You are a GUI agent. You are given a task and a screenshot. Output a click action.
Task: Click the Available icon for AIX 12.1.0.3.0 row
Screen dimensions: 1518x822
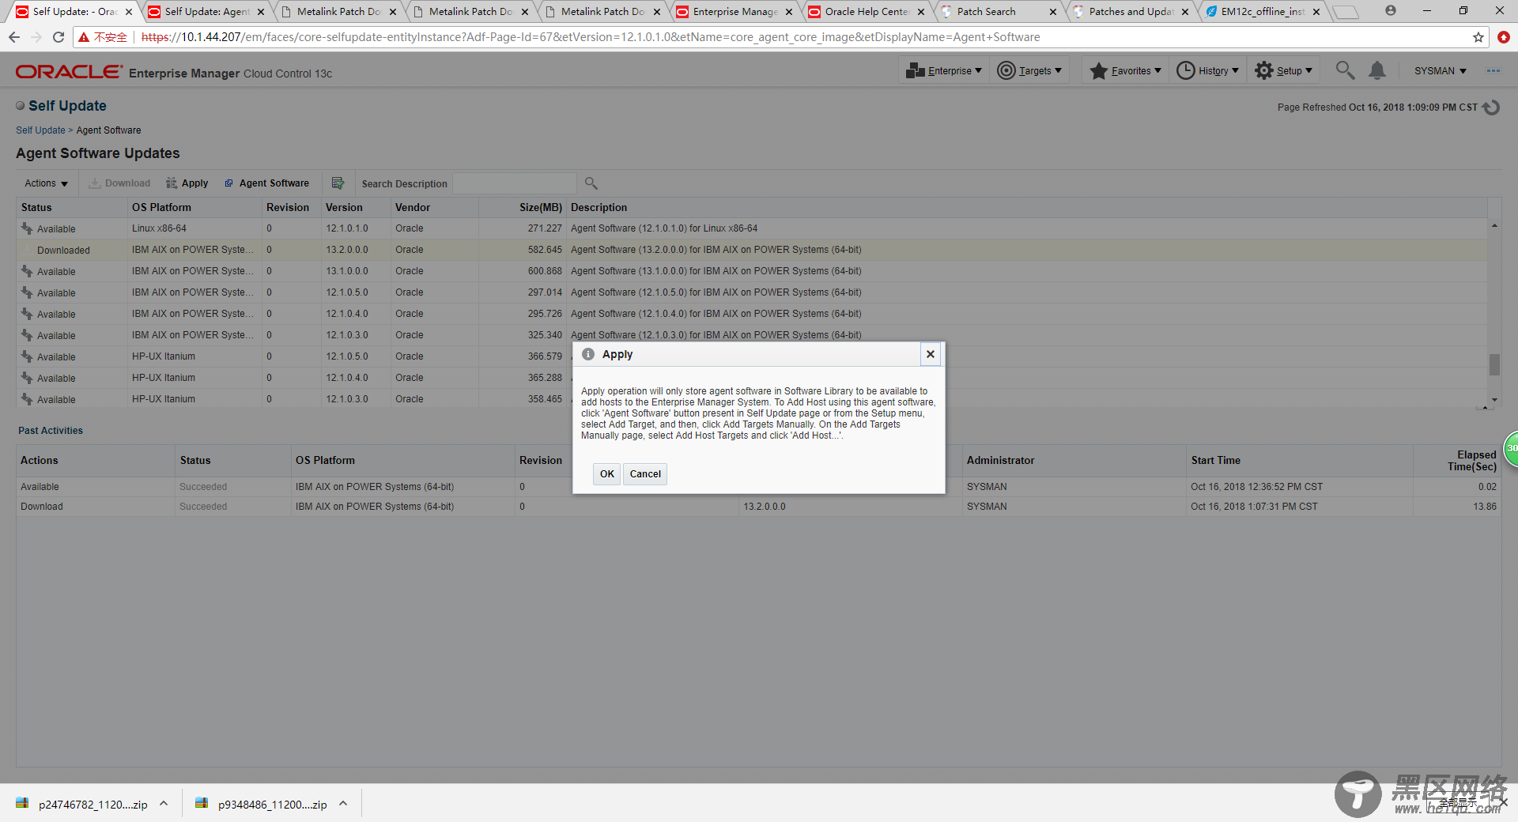pyautogui.click(x=27, y=335)
